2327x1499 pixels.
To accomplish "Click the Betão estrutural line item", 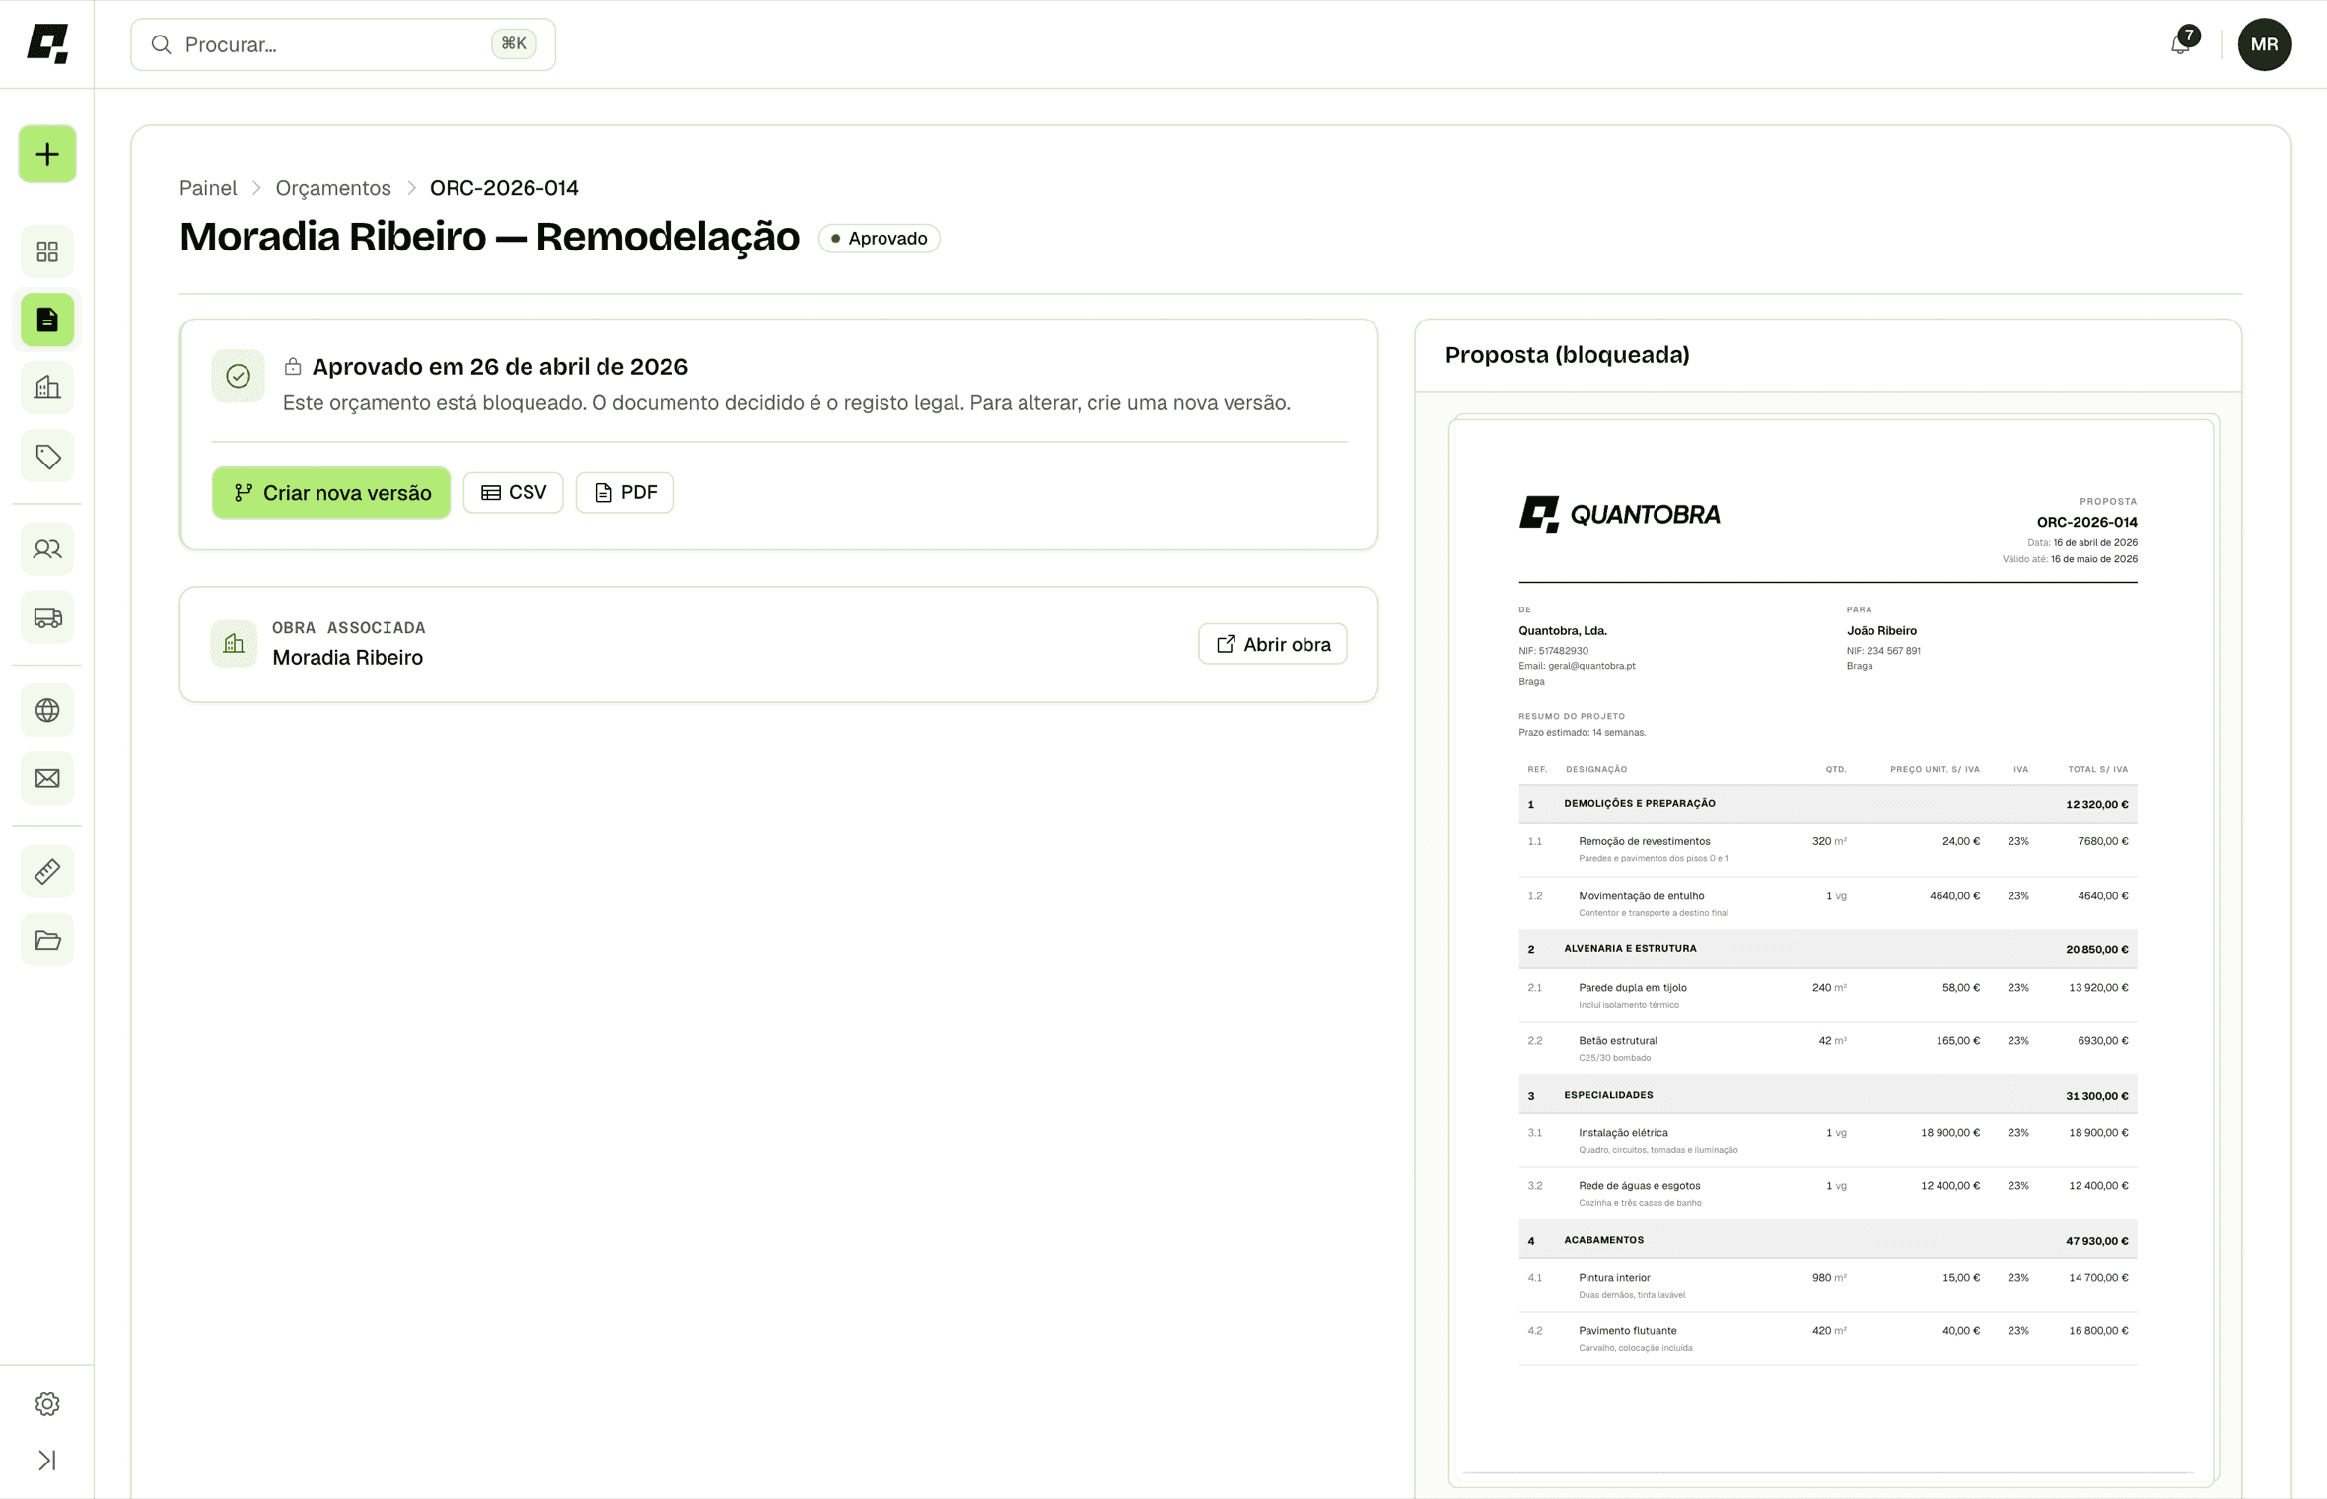I will 1827,1049.
